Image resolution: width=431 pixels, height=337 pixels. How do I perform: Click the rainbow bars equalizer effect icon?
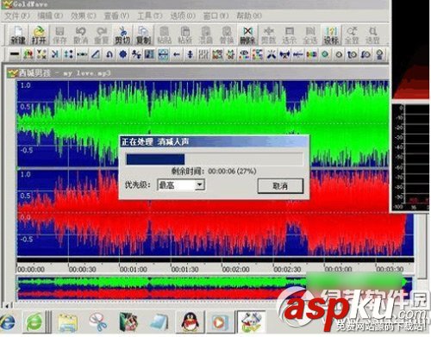[x=311, y=54]
